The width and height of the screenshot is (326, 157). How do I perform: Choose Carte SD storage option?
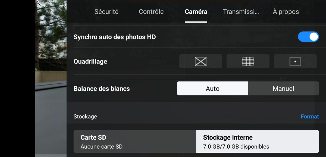(135, 142)
